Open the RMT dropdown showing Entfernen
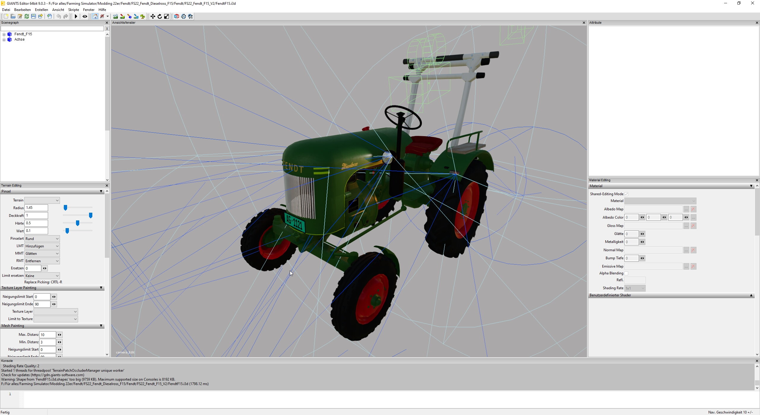760x415 pixels. [x=42, y=261]
